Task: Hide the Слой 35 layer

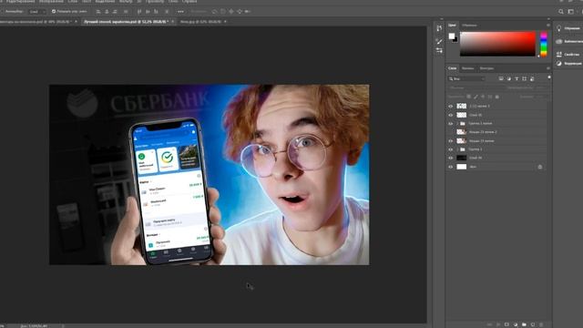Action: [x=451, y=115]
